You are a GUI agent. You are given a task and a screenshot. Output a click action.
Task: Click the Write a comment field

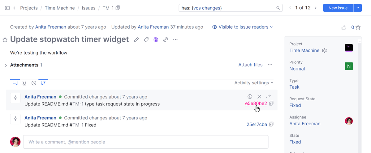click(x=145, y=142)
